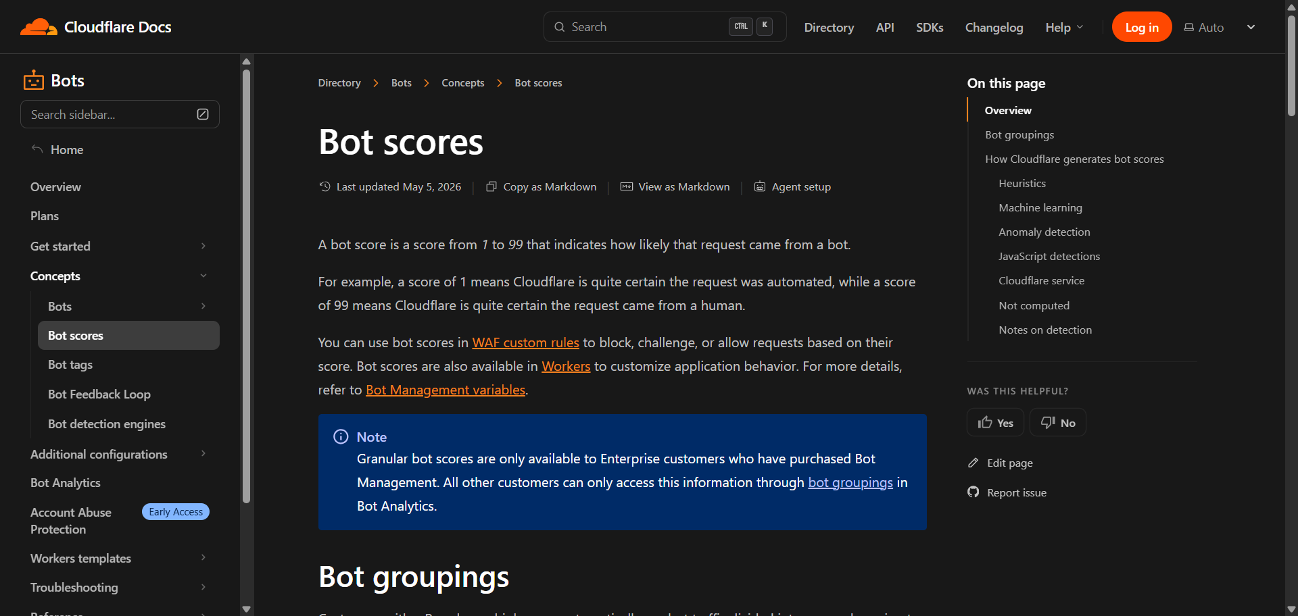
Task: Collapse the Concepts section
Action: coord(203,276)
